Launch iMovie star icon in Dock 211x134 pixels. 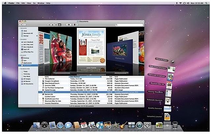tap(115, 125)
